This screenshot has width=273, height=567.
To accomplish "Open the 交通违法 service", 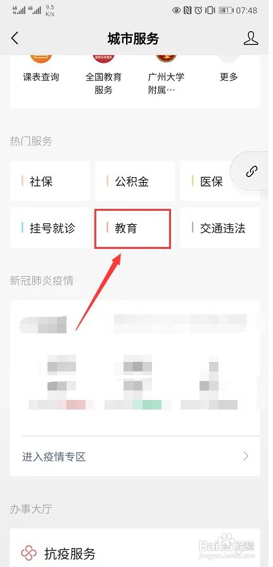I will point(220,228).
